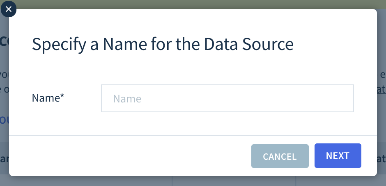The image size is (386, 186).
Task: Click the partially hidden table header at bottom-left
Action: pyautogui.click(x=4, y=159)
